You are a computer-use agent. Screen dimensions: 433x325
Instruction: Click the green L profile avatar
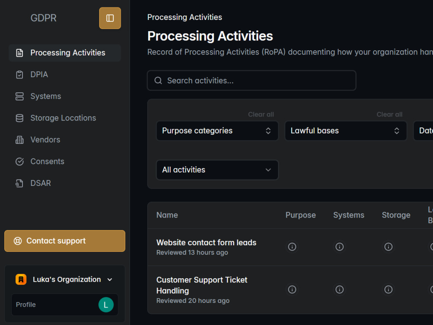(106, 305)
